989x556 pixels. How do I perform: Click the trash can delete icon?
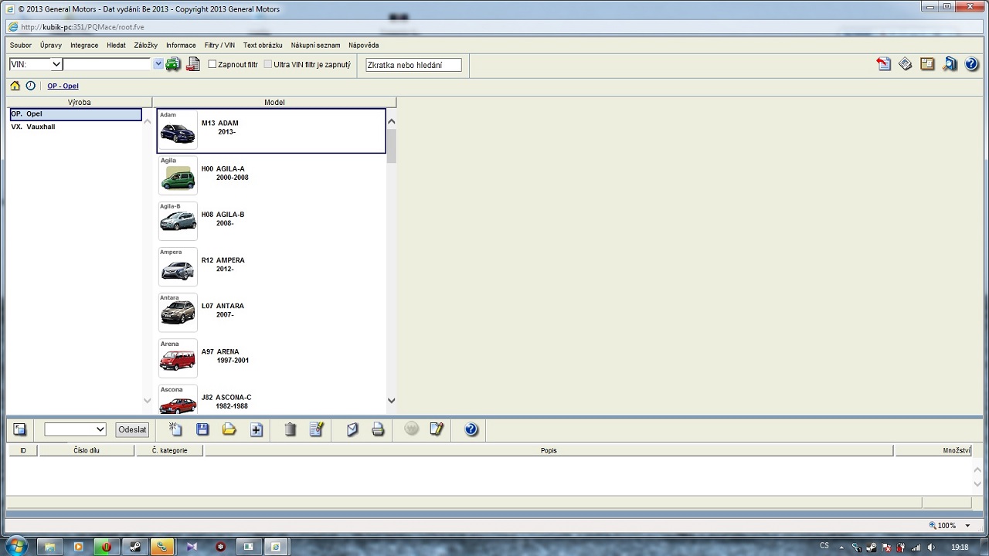[290, 429]
